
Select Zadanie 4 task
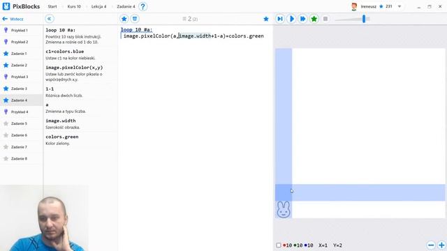click(x=22, y=100)
